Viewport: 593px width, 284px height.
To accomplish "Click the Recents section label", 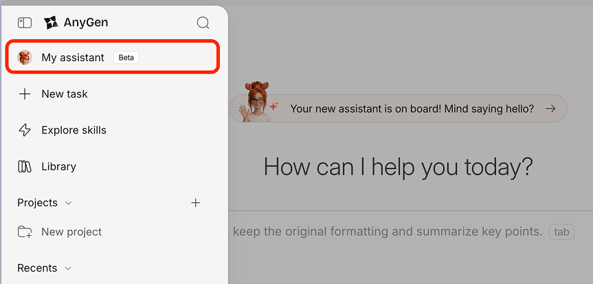I will click(37, 268).
